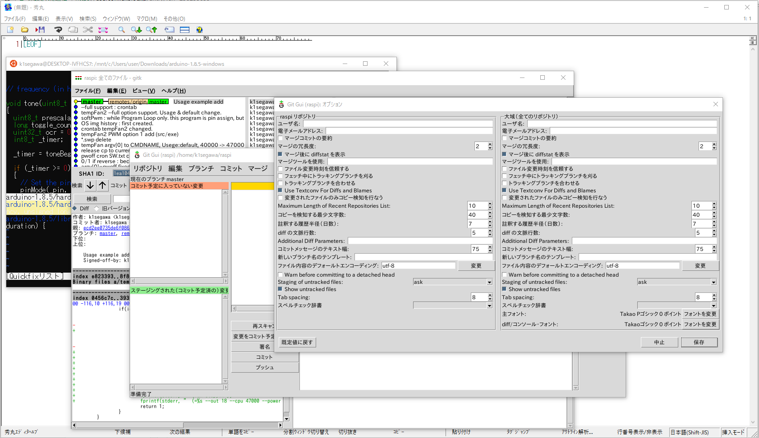Click 既定値に戻す restore defaults button

(x=297, y=342)
